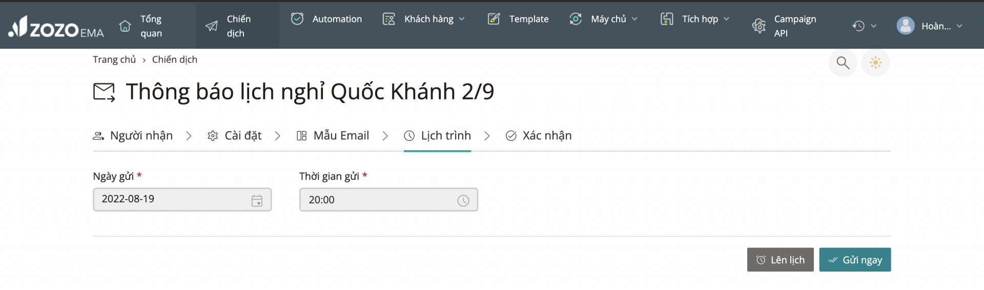
Task: Toggle the sun light-mode icon
Action: 875,63
